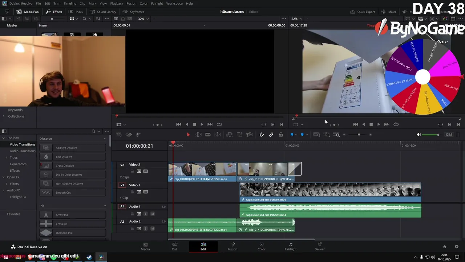Click Quick Export
The image size is (465, 262).
[x=363, y=12]
